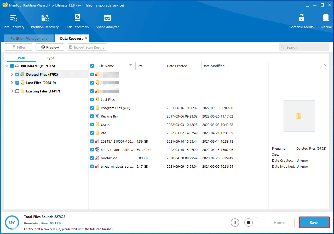Expand the Lost Files tree node
This screenshot has width=334, height=234.
tap(12, 83)
